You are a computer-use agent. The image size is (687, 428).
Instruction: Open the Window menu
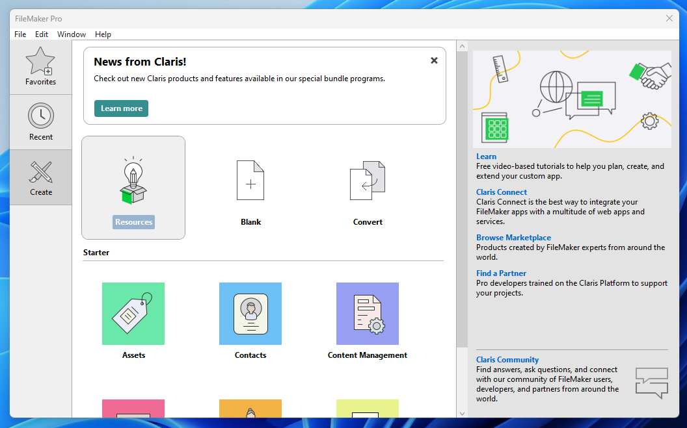(72, 34)
